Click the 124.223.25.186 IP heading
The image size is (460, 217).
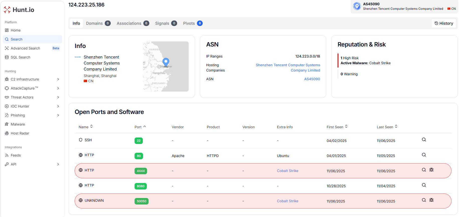pos(86,5)
